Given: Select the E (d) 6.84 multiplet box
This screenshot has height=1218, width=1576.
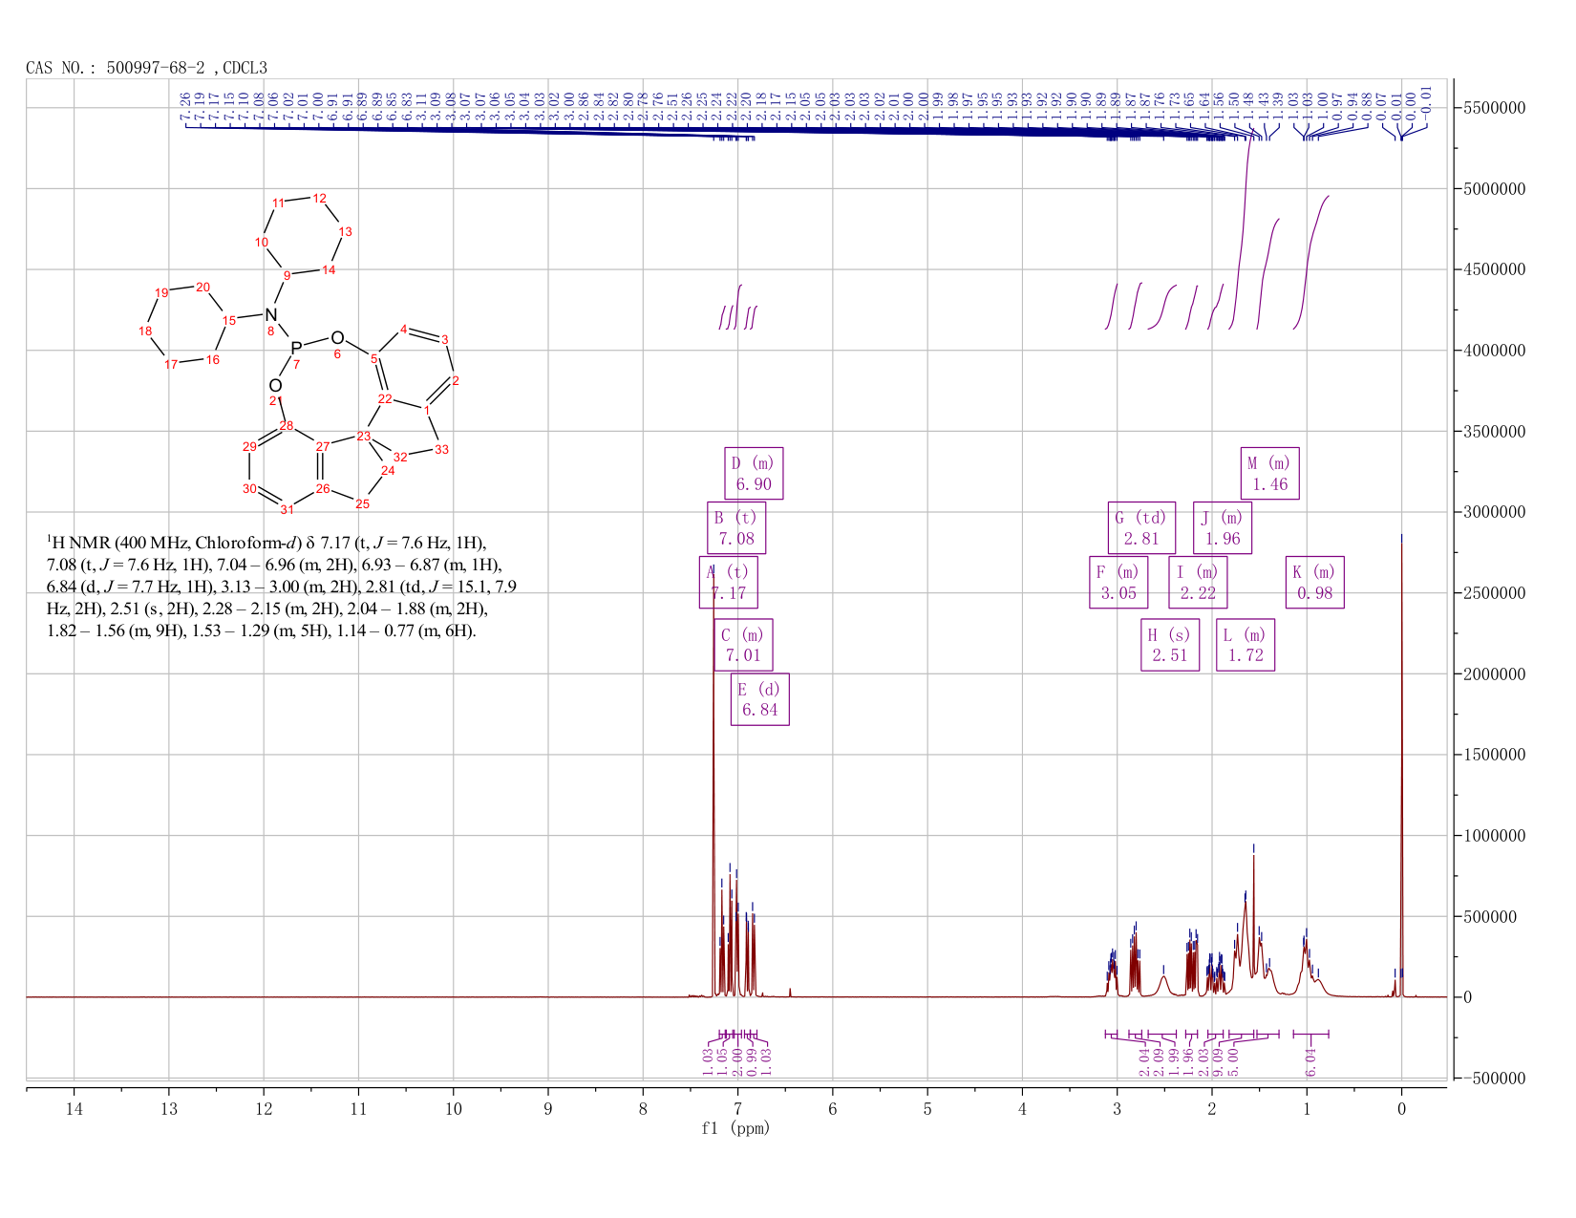Looking at the screenshot, I should click(x=760, y=699).
